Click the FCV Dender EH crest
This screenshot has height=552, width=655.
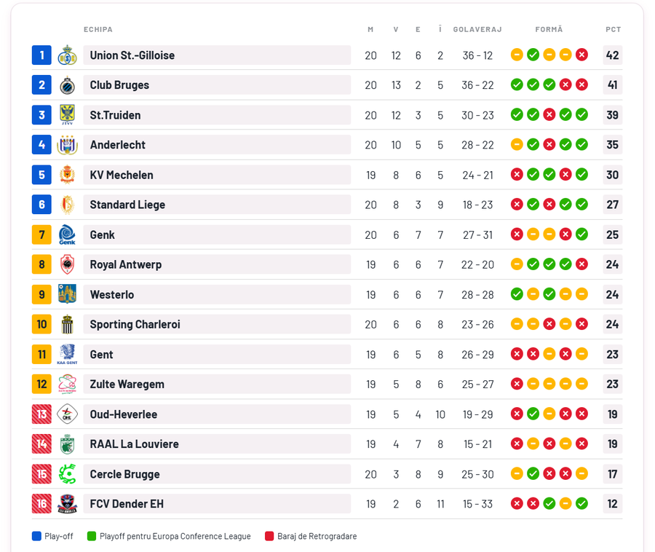click(67, 504)
